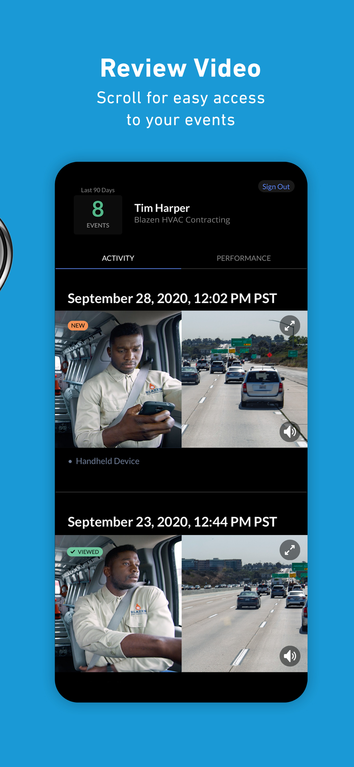The width and height of the screenshot is (354, 767).
Task: Expand the September 28 video to fullscreen
Action: (290, 326)
